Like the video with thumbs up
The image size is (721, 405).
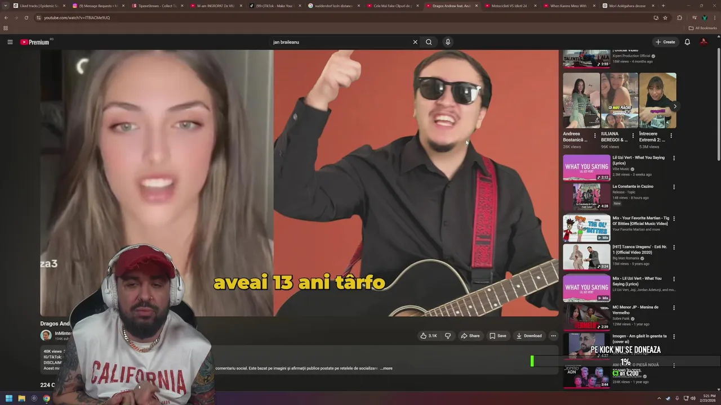click(429, 336)
